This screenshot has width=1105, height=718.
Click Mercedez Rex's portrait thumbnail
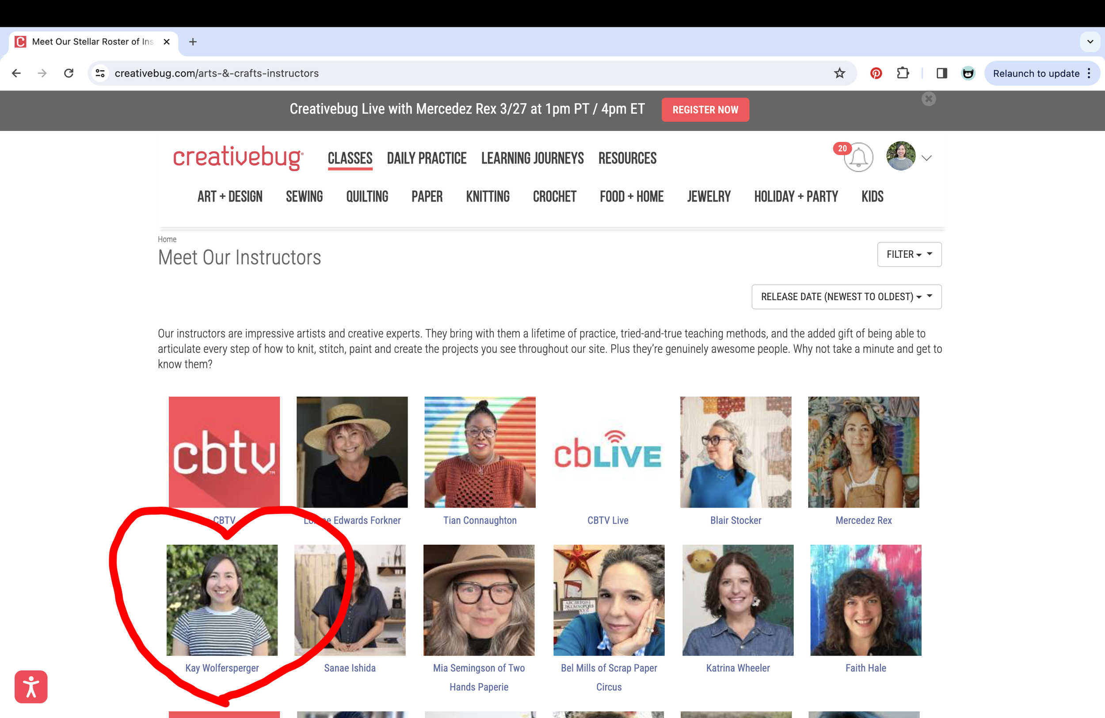click(863, 452)
